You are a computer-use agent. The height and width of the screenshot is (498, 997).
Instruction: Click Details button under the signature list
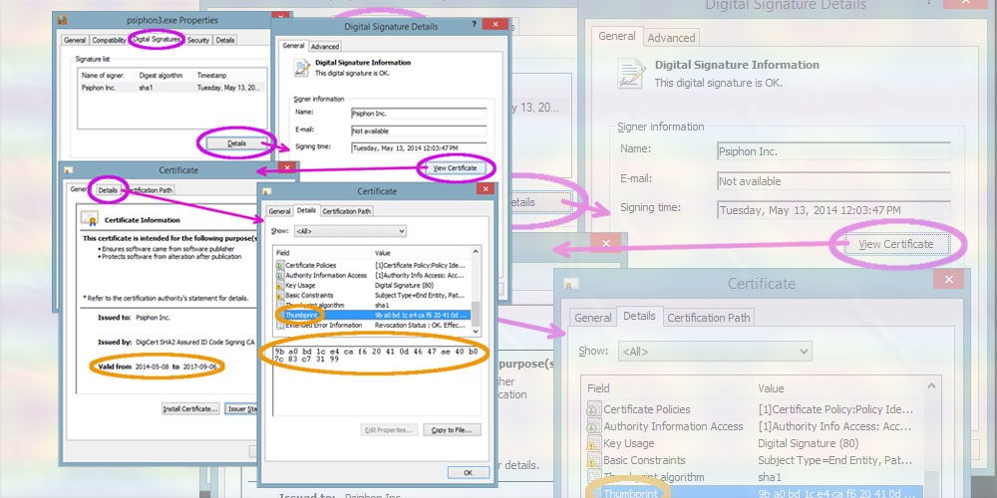pyautogui.click(x=236, y=143)
